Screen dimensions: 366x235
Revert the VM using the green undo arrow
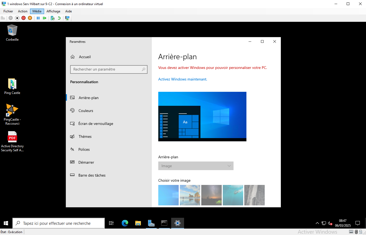59,18
